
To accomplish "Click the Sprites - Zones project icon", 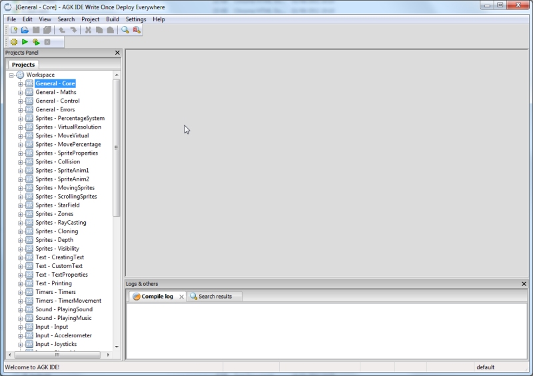I will [29, 214].
